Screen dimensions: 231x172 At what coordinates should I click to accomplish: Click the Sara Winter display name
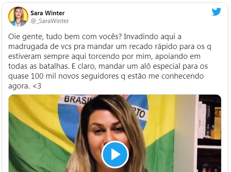tap(47, 13)
